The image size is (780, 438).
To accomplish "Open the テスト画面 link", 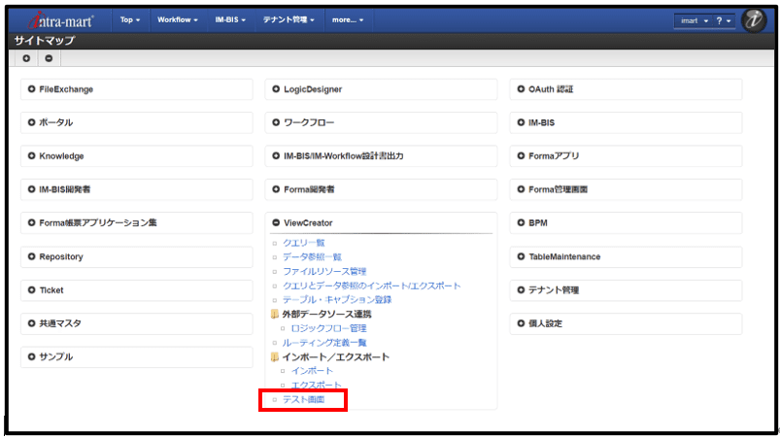I will tap(303, 400).
